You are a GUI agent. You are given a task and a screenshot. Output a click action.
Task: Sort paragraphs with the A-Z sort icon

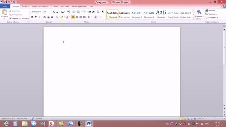[98, 12]
